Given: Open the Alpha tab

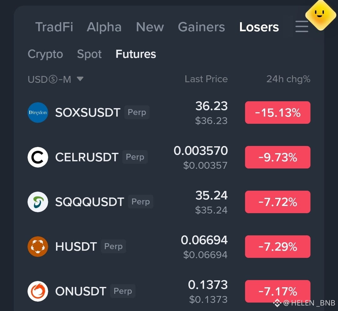Looking at the screenshot, I should 104,27.
